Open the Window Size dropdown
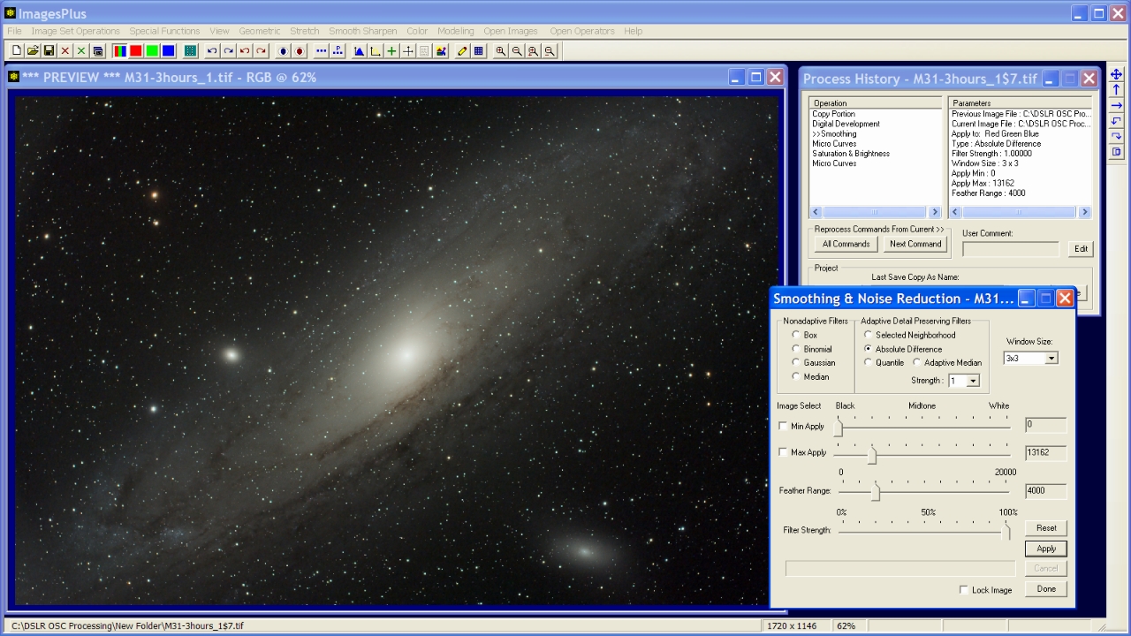This screenshot has height=636, width=1131. tap(1051, 358)
